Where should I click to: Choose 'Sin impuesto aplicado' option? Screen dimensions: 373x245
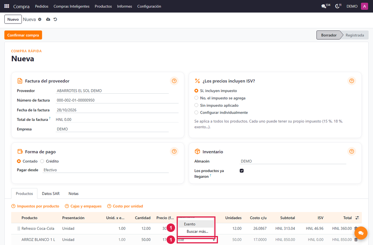[196, 105]
